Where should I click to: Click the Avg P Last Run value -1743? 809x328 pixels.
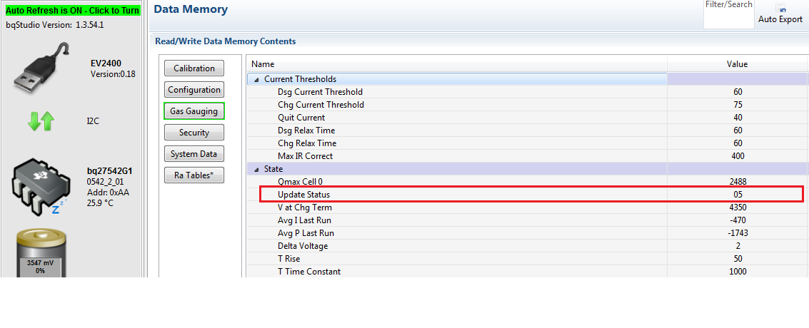coord(738,233)
